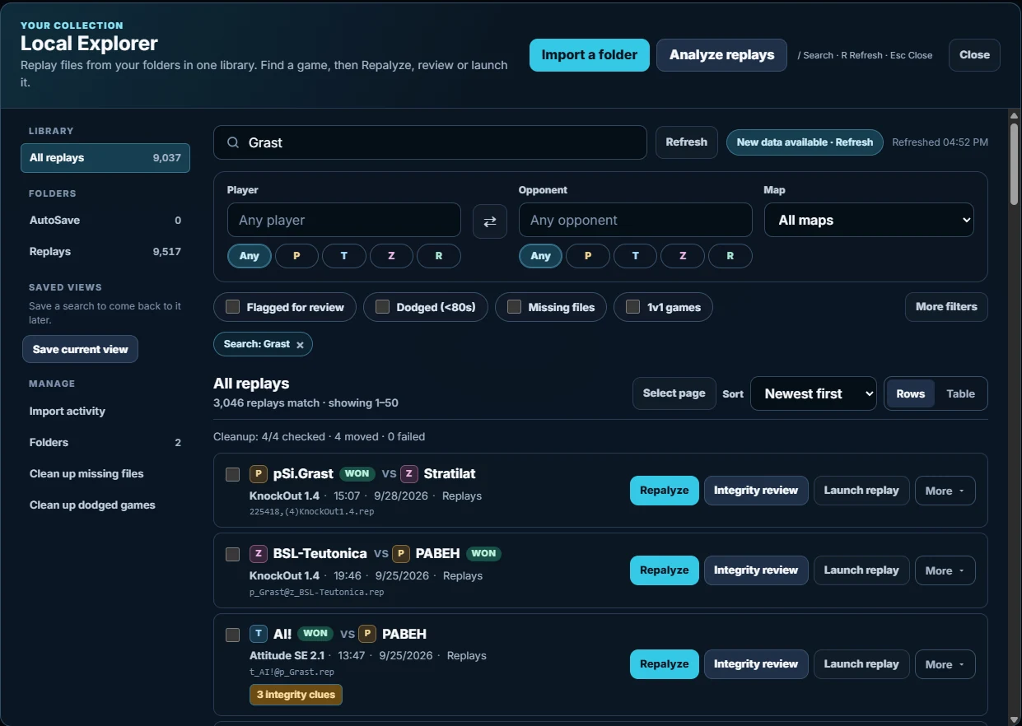The image size is (1022, 726).
Task: Open 'Clean up missing files'
Action: pos(105,474)
